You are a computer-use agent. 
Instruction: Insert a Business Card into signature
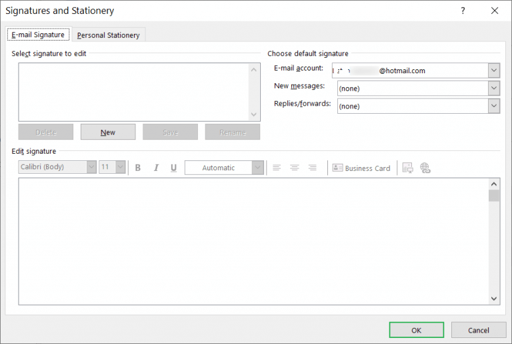point(361,168)
